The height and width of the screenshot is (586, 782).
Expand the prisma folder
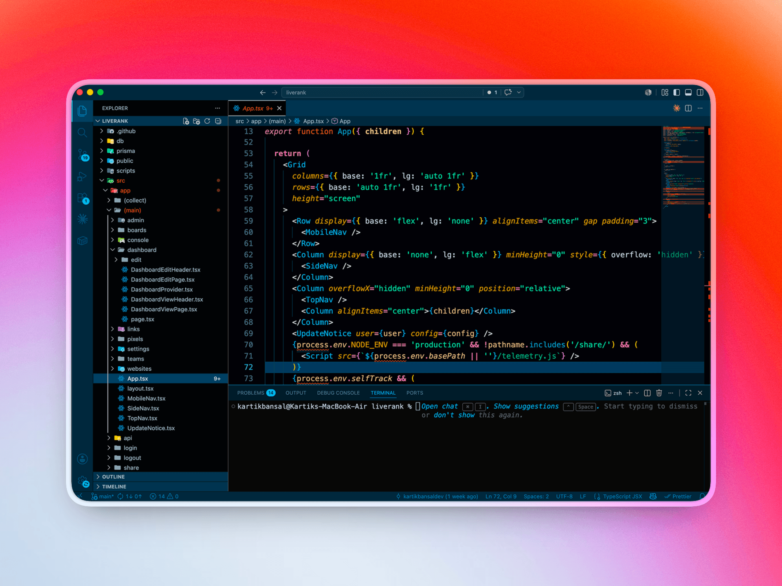[x=160, y=151]
